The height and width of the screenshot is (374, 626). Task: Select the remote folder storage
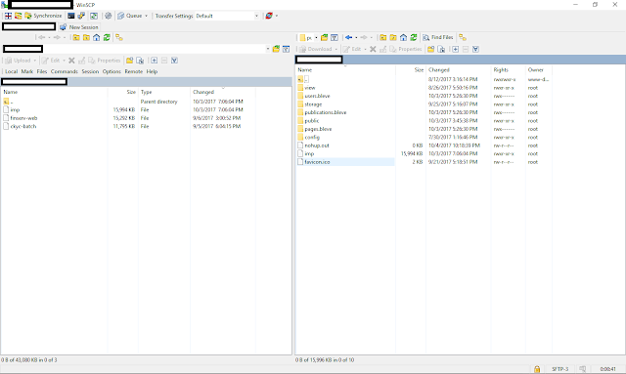(x=313, y=104)
